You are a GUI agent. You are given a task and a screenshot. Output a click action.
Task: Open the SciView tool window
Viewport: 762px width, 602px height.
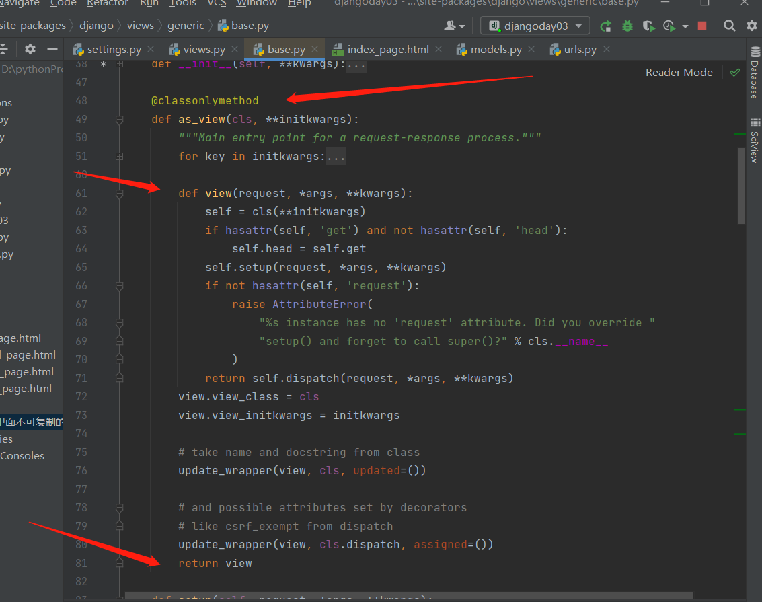point(755,141)
